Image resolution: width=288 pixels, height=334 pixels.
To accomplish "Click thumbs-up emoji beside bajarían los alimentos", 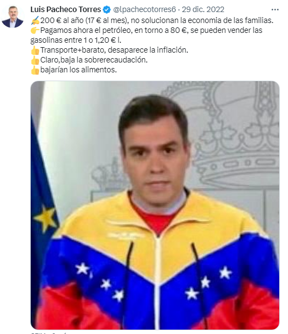I will 35,70.
